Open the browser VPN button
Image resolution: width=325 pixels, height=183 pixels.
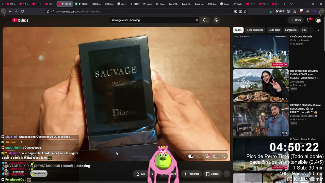pyautogui.click(x=280, y=11)
